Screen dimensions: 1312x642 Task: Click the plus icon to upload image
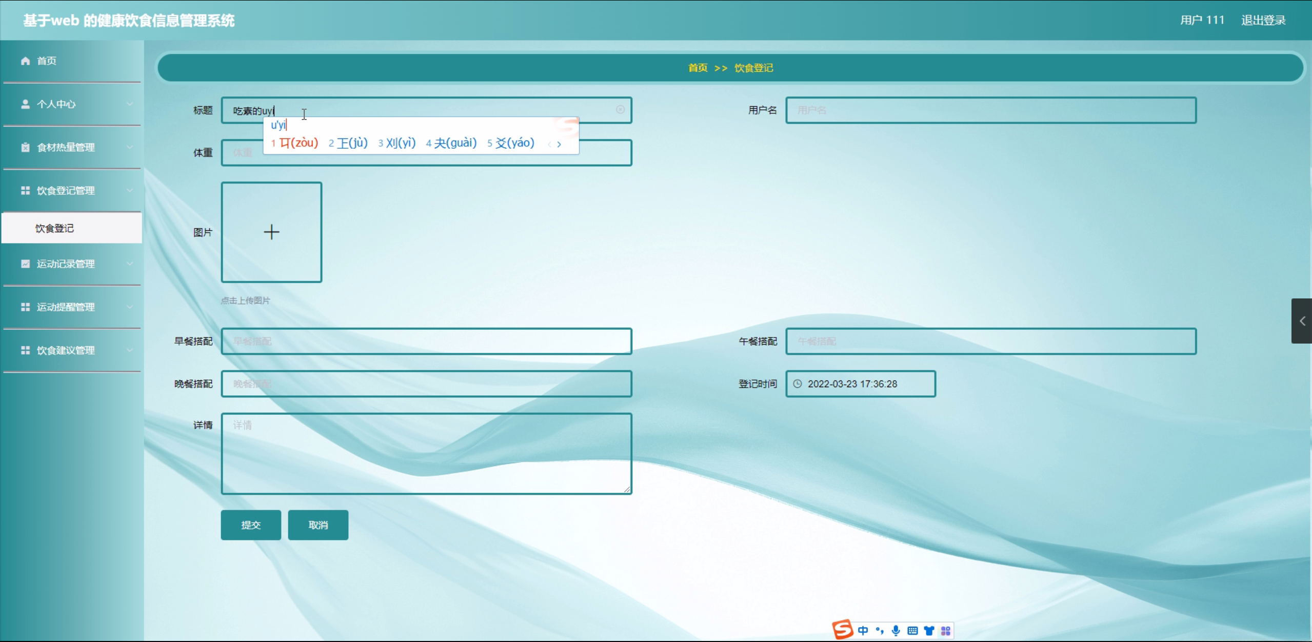pyautogui.click(x=271, y=232)
